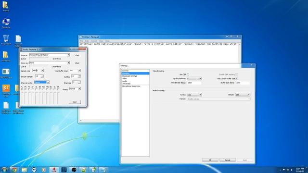
Task: Open Notepad's Help menu
Action: pos(107,41)
